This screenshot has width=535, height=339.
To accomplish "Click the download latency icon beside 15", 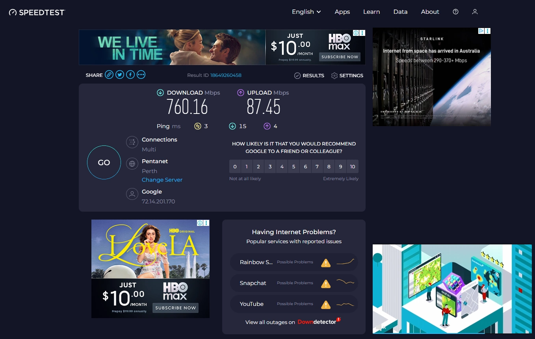I will [232, 126].
